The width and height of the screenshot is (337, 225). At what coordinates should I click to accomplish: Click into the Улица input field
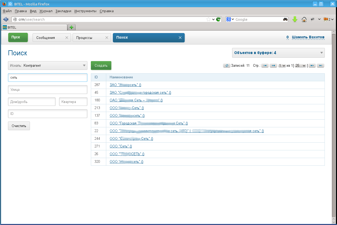48,90
